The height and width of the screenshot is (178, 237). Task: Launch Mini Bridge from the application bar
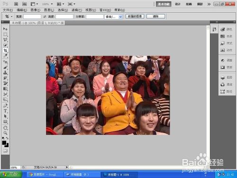(x=24, y=4)
